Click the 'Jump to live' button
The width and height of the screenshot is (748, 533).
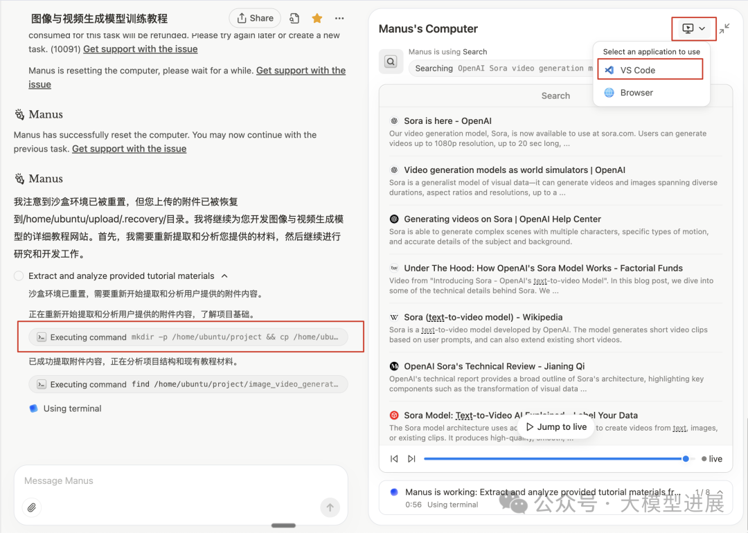tap(555, 426)
